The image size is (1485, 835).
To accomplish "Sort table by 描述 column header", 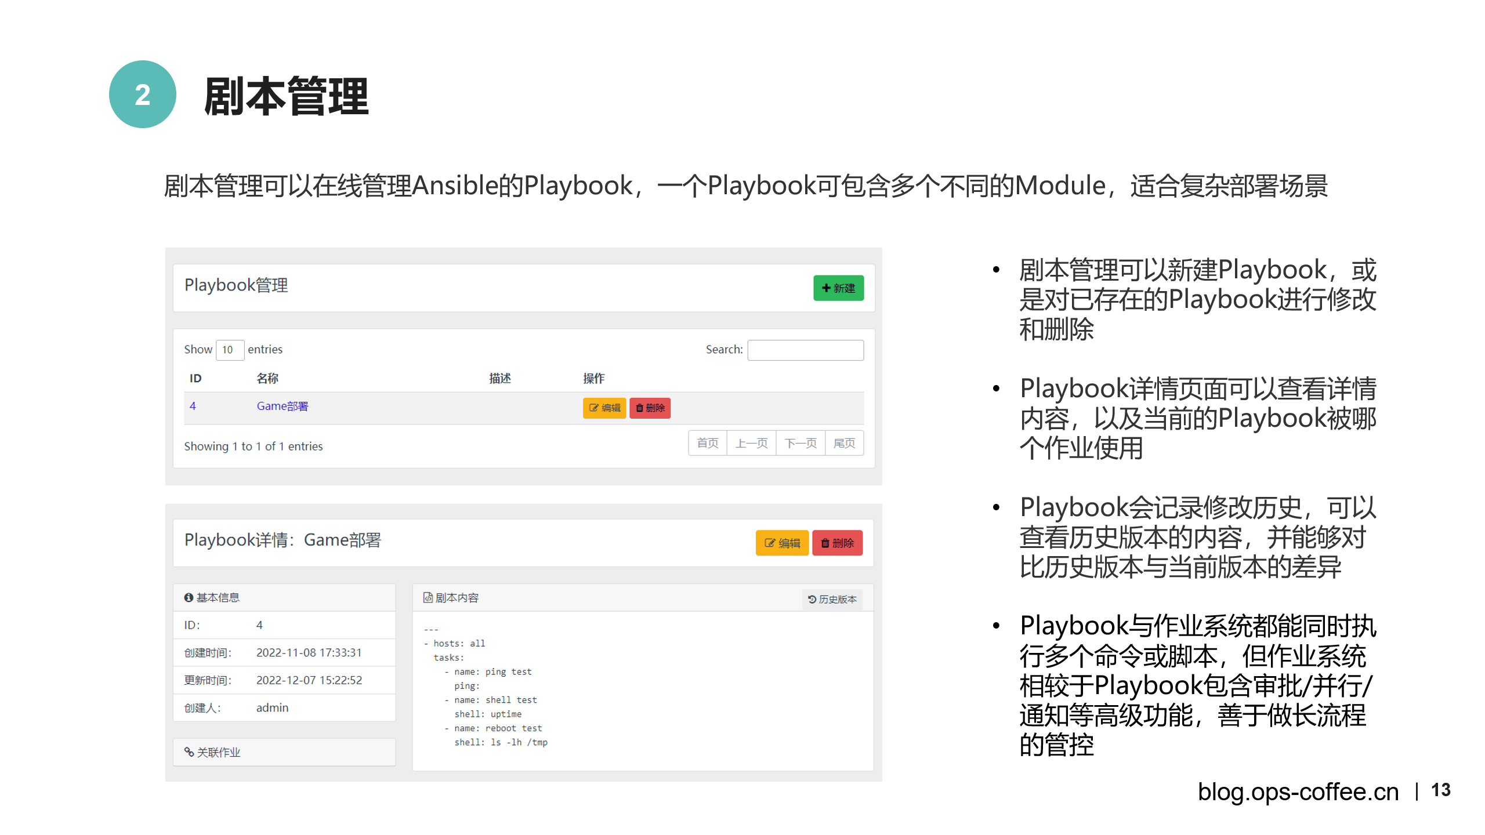I will [499, 378].
